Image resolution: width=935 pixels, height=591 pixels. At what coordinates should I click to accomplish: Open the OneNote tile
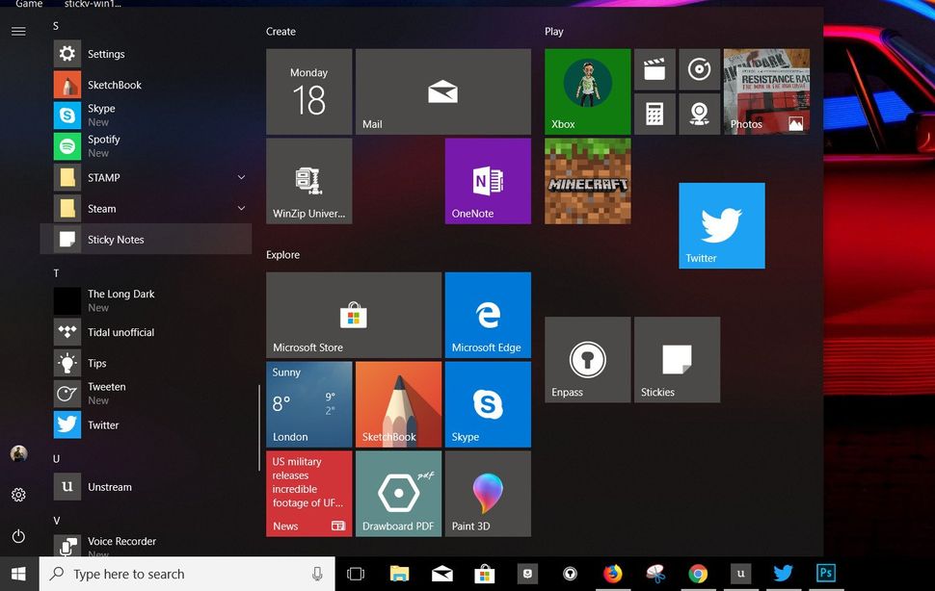[x=488, y=181]
